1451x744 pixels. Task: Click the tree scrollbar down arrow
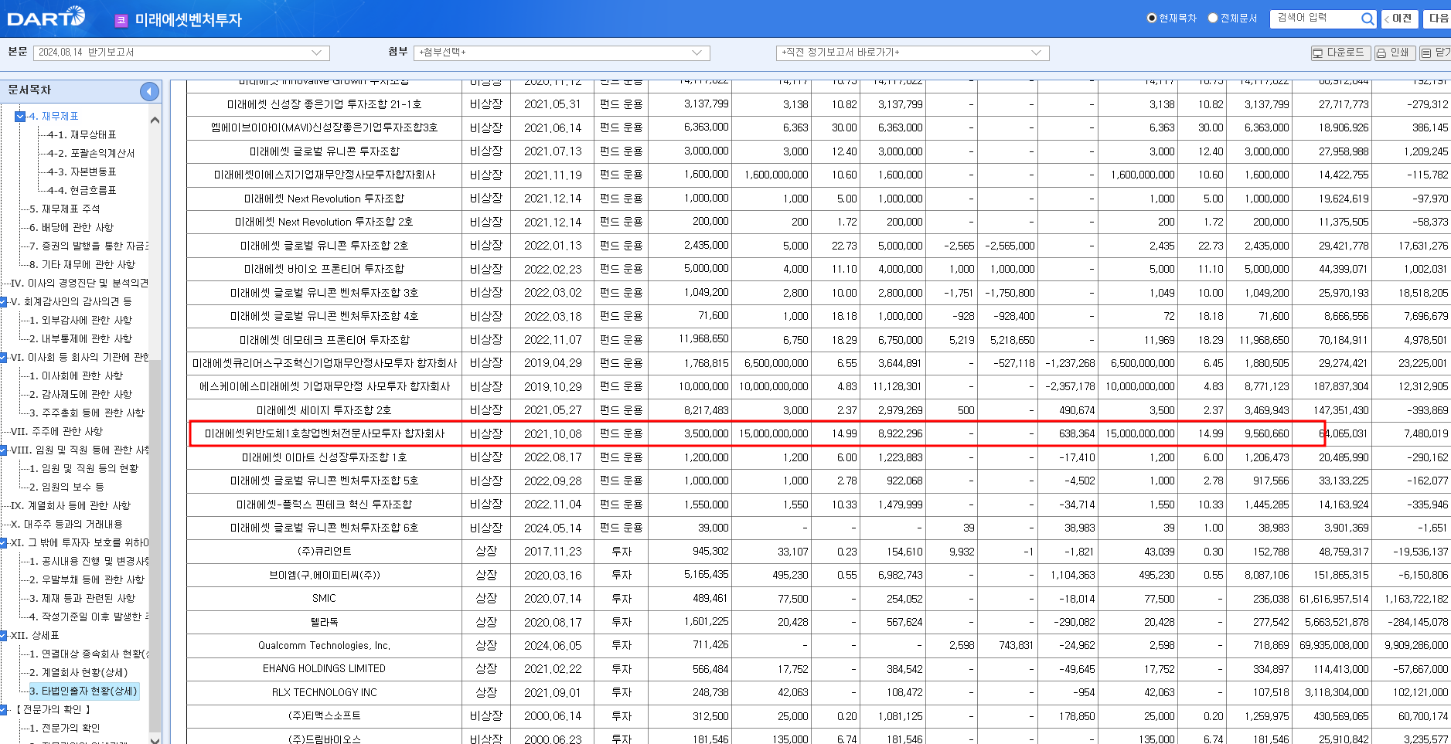coord(155,739)
